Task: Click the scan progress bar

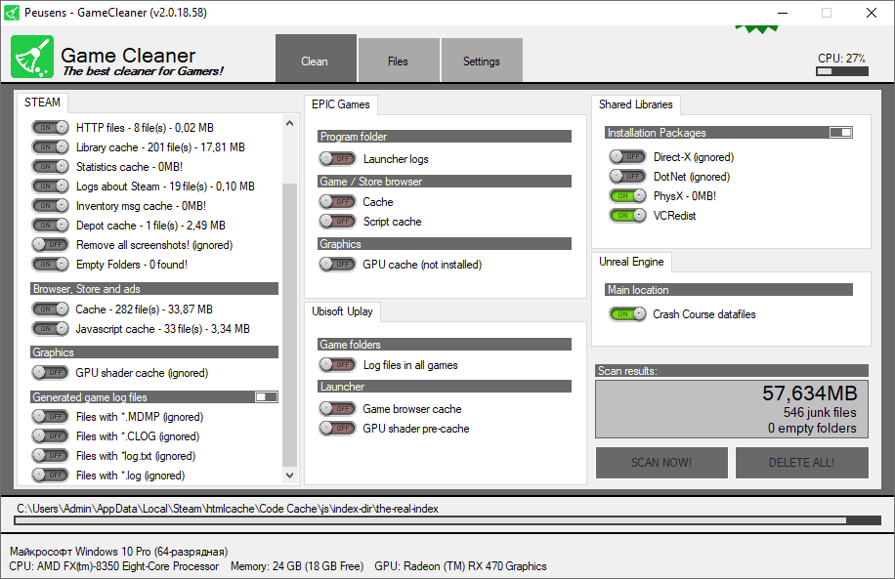Action: [447, 520]
